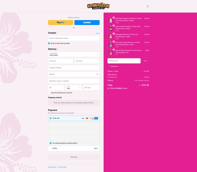Focus the Last name field

(87, 61)
